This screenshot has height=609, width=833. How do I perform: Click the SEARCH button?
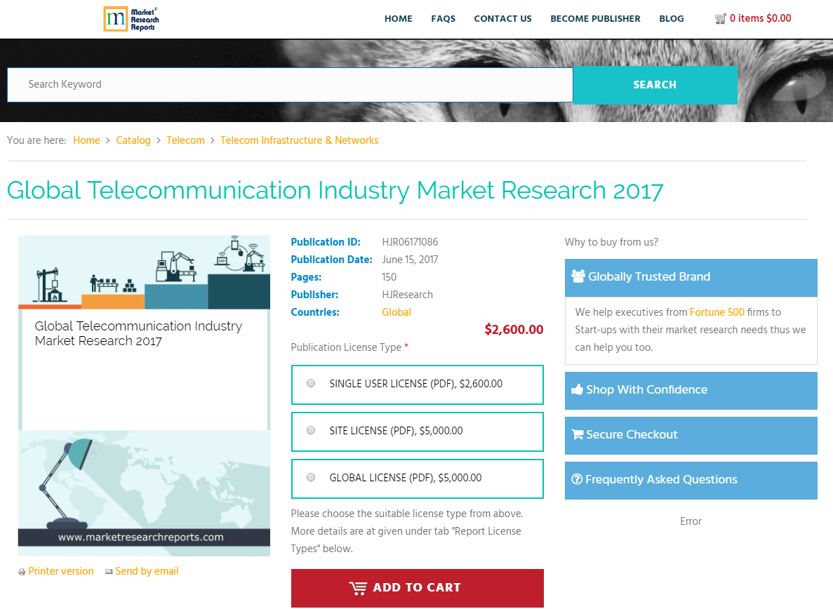coord(655,85)
